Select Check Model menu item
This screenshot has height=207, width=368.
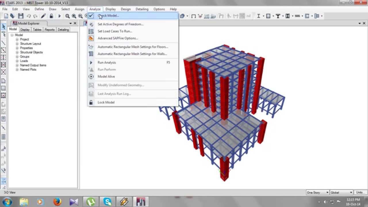(x=133, y=16)
